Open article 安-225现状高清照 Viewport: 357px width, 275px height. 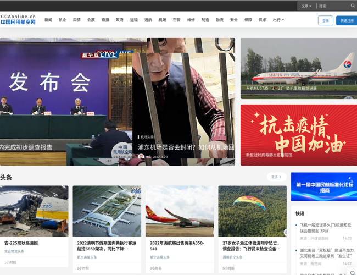tap(21, 243)
